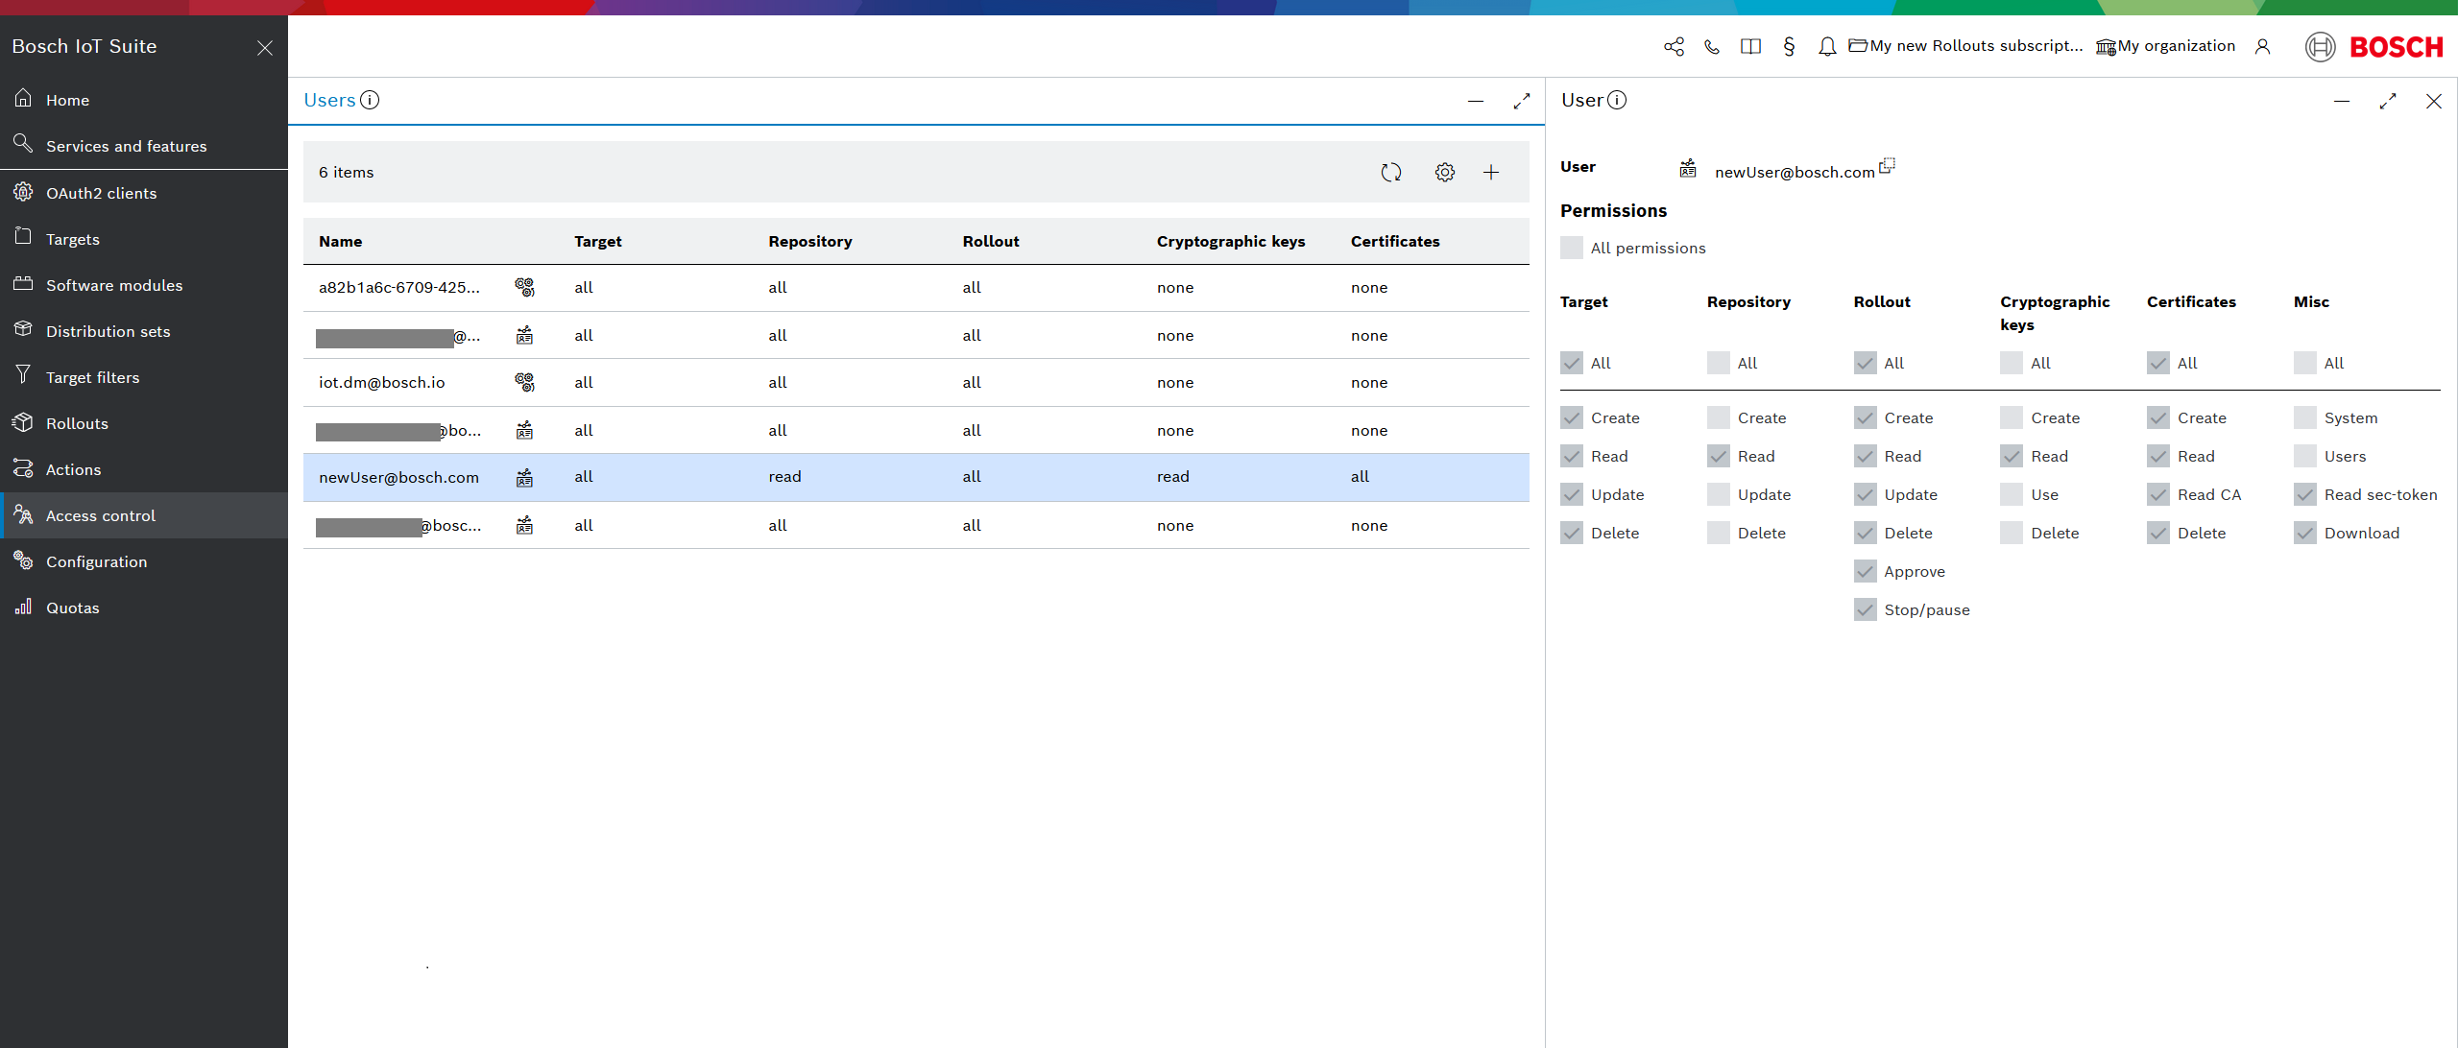Toggle Misc Download permission checkbox
Screen dimensions: 2458x1048
2304,534
